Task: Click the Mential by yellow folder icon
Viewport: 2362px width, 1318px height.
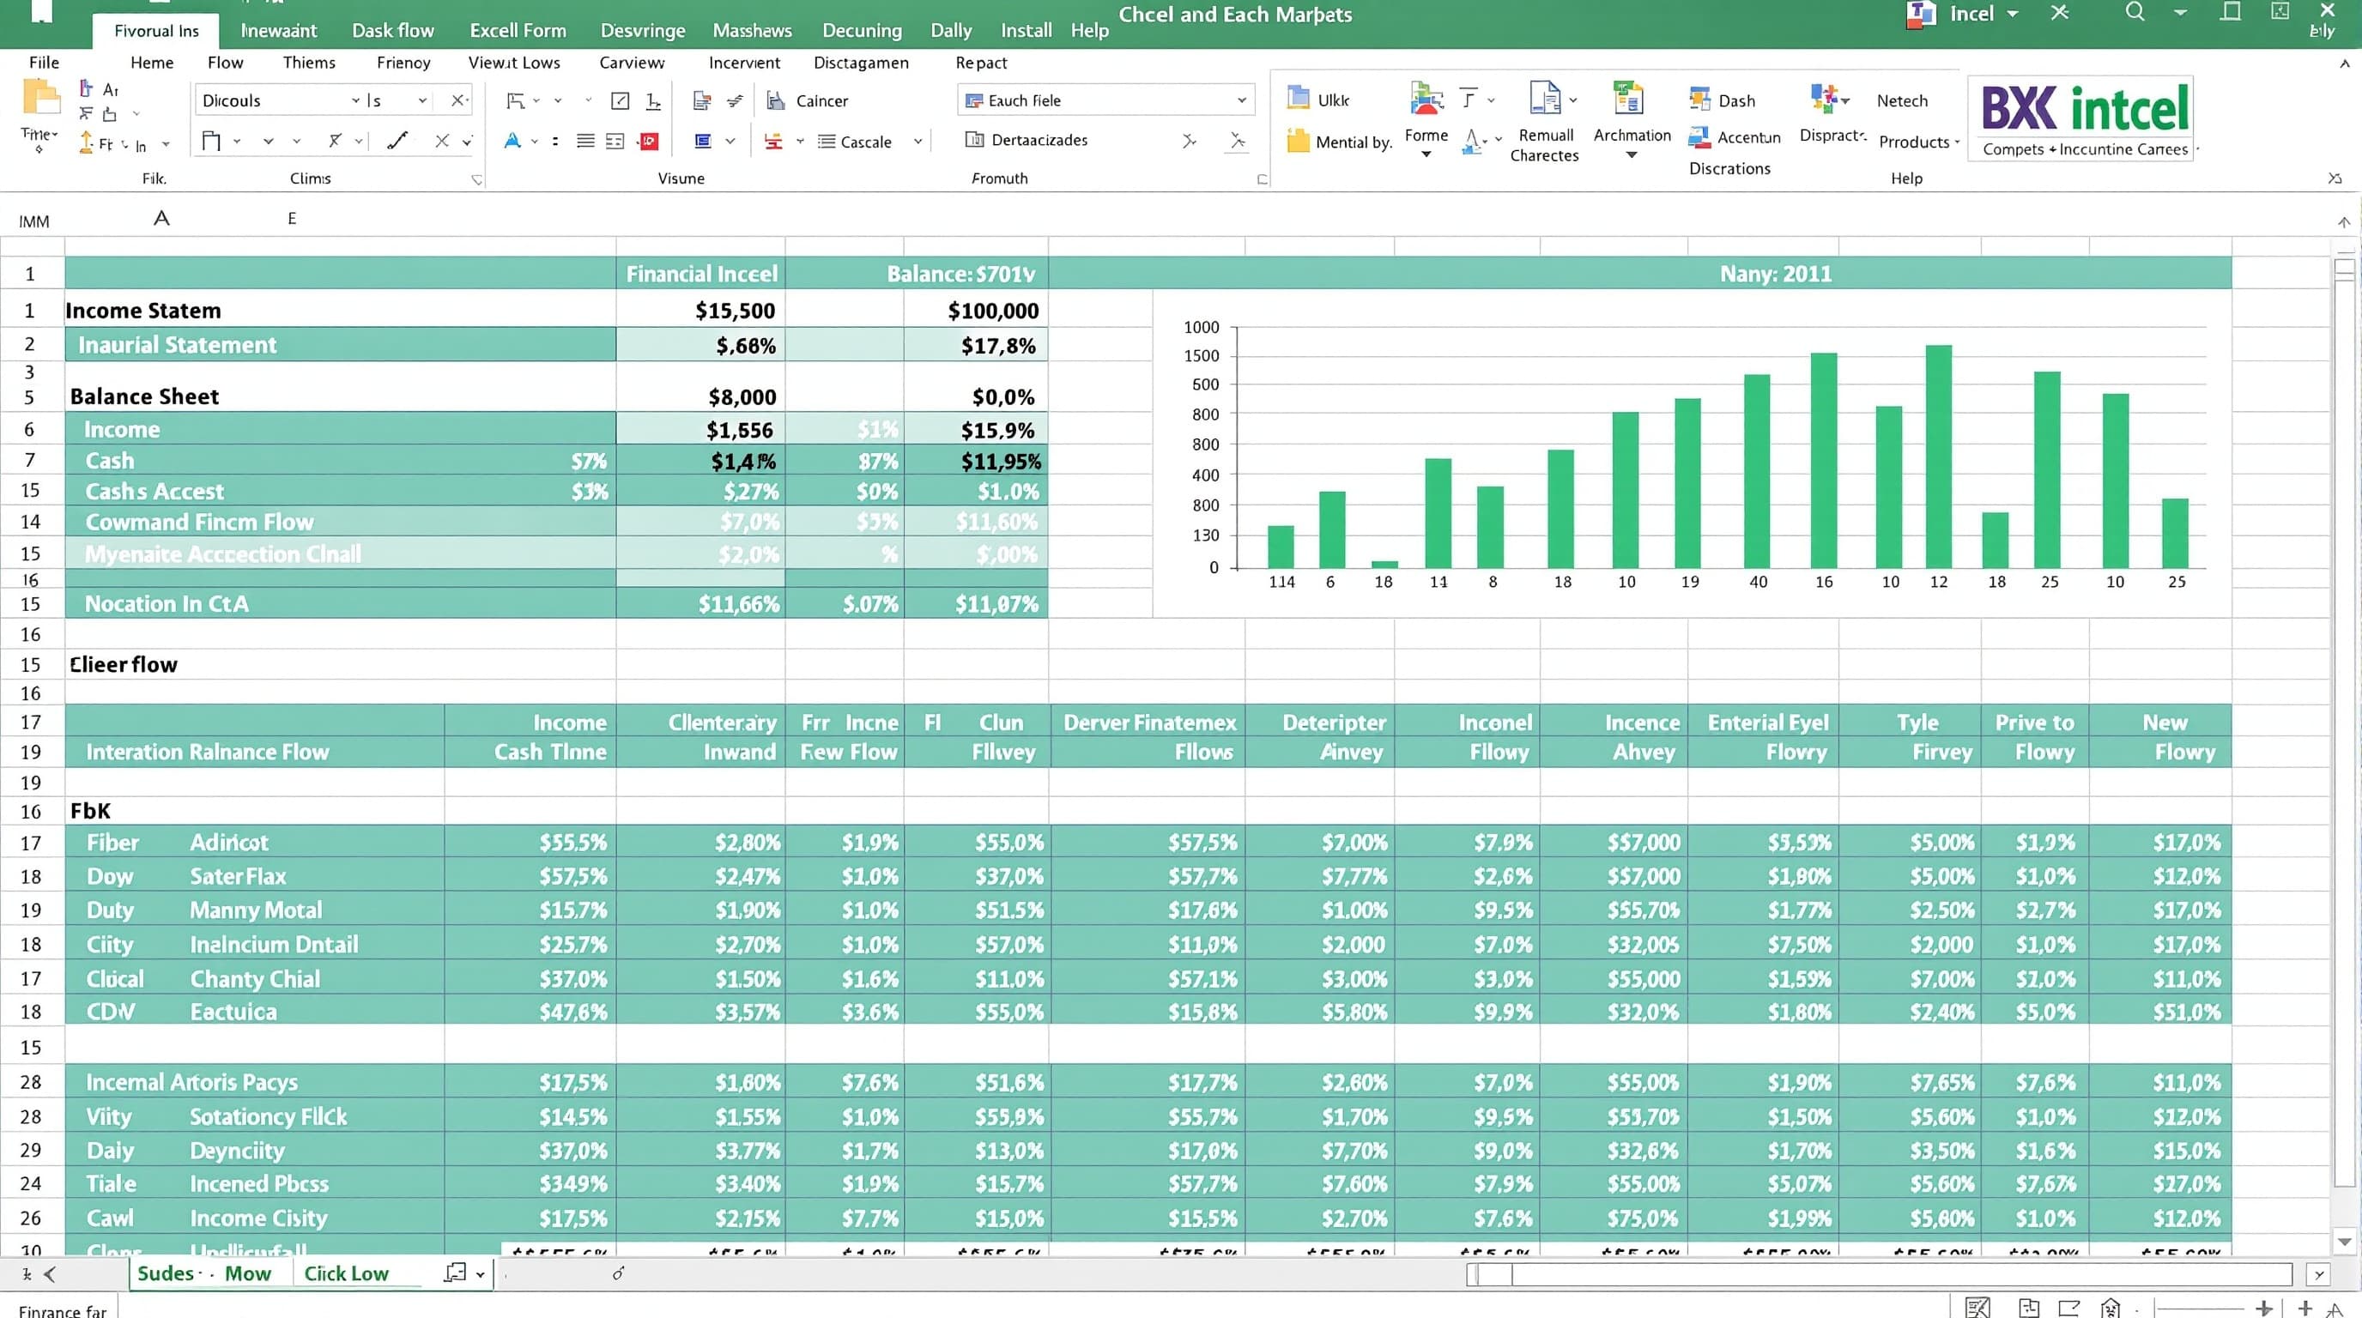Action: click(x=1298, y=141)
